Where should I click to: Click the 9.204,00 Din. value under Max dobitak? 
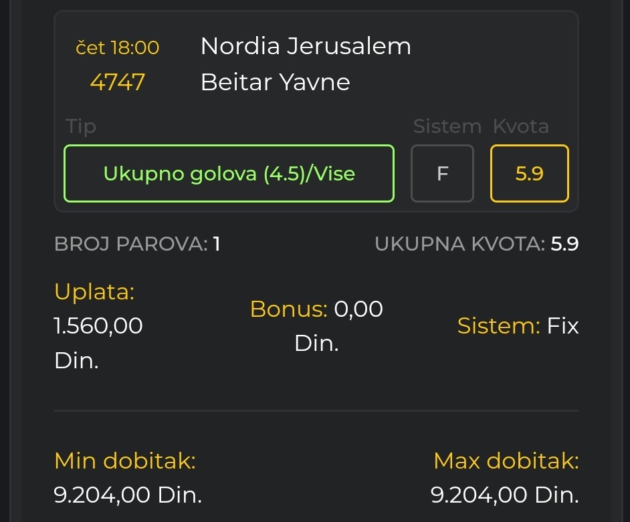[x=504, y=495]
